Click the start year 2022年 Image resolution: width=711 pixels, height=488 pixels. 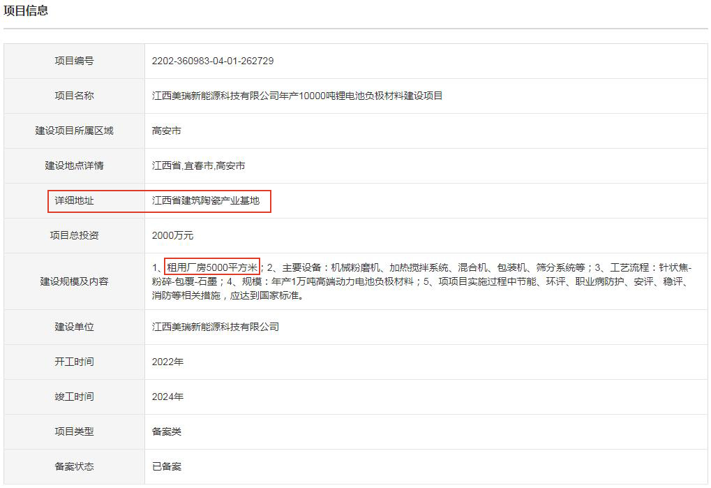pyautogui.click(x=167, y=362)
